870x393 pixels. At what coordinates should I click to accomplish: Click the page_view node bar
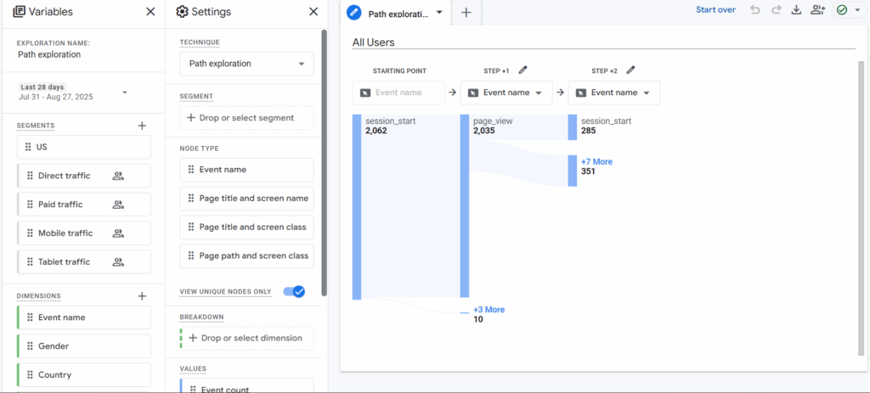(x=465, y=205)
